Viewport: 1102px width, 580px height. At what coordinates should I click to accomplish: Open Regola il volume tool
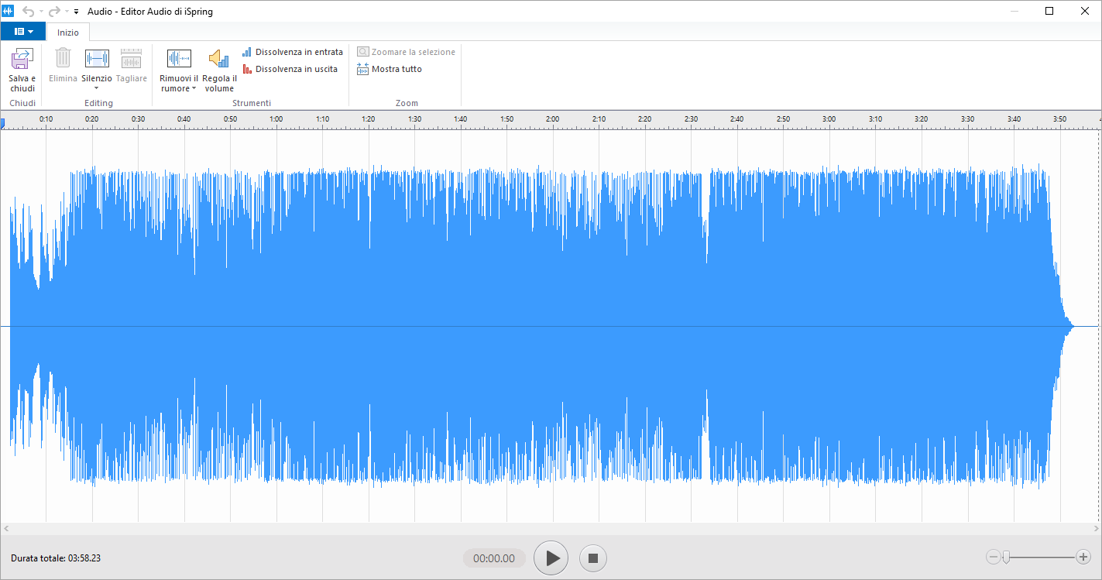click(219, 59)
